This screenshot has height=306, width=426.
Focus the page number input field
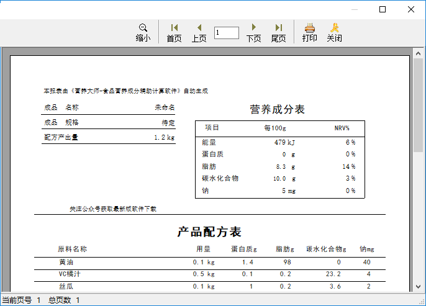point(227,33)
